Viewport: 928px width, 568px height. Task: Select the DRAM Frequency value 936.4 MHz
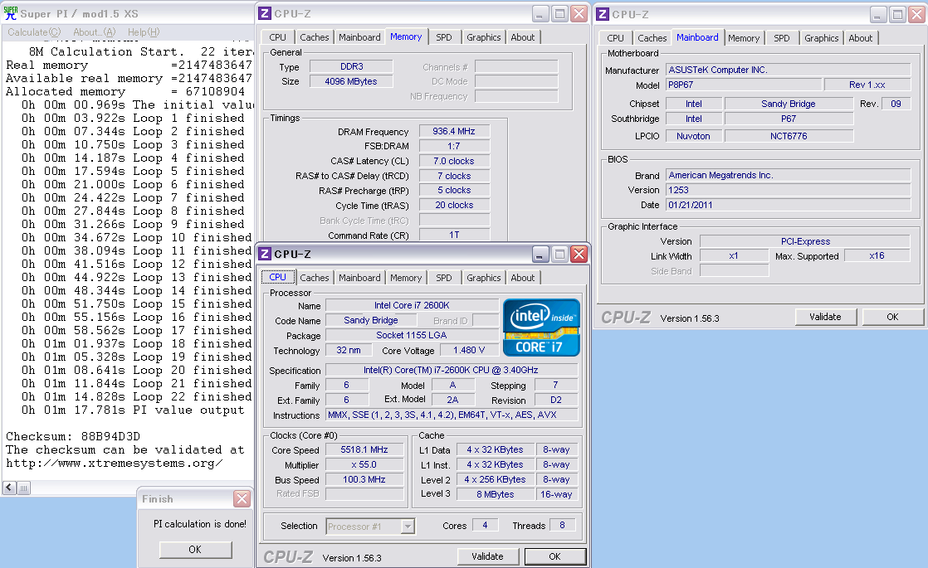point(454,131)
